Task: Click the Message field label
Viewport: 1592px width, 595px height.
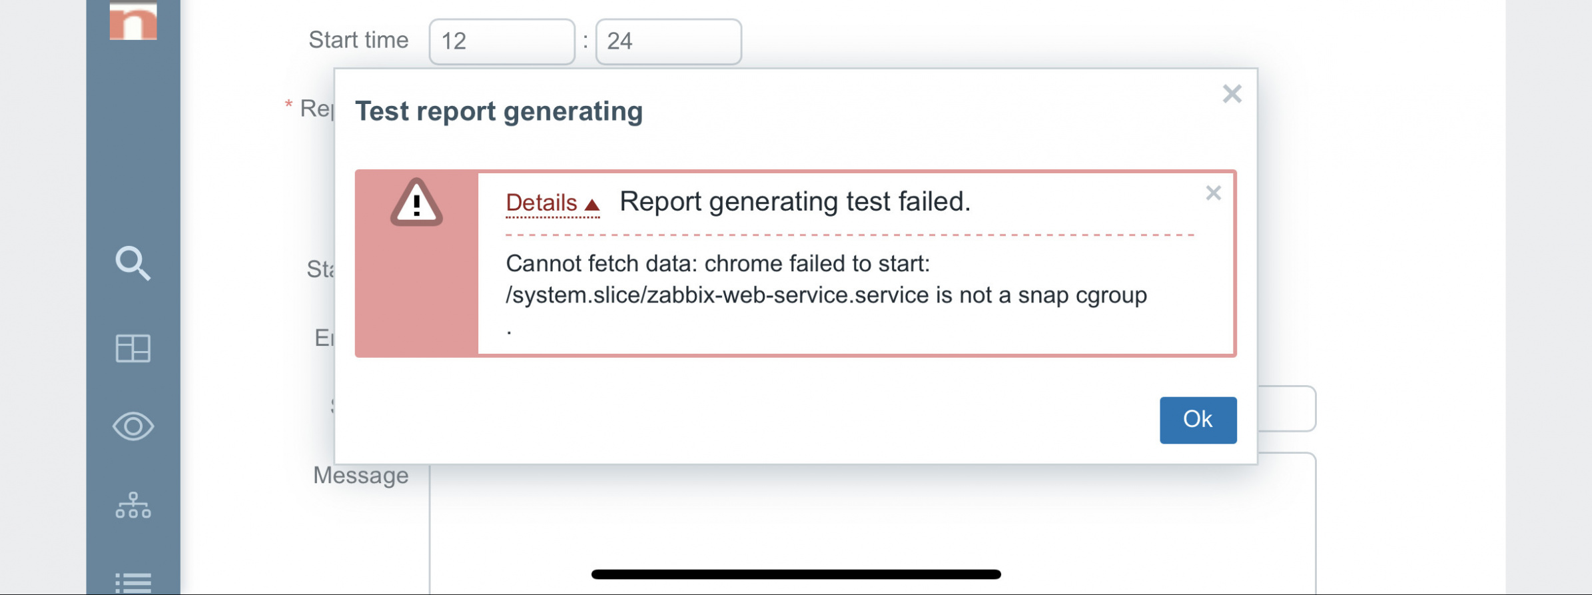Action: pyautogui.click(x=360, y=476)
